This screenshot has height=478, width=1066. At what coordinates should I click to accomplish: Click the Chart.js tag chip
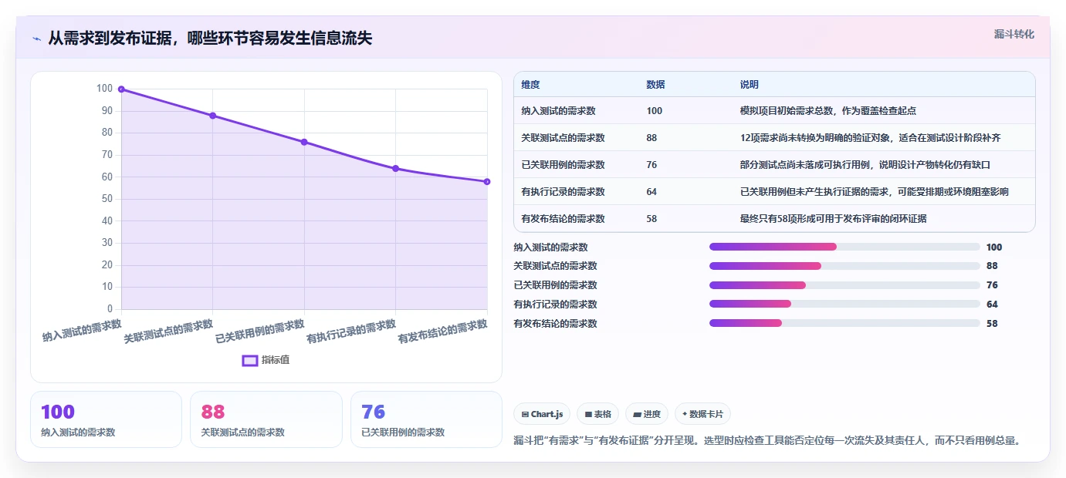[541, 414]
